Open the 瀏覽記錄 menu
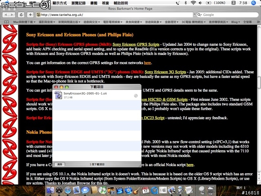The width and height of the screenshot is (261, 196). [x=79, y=3]
